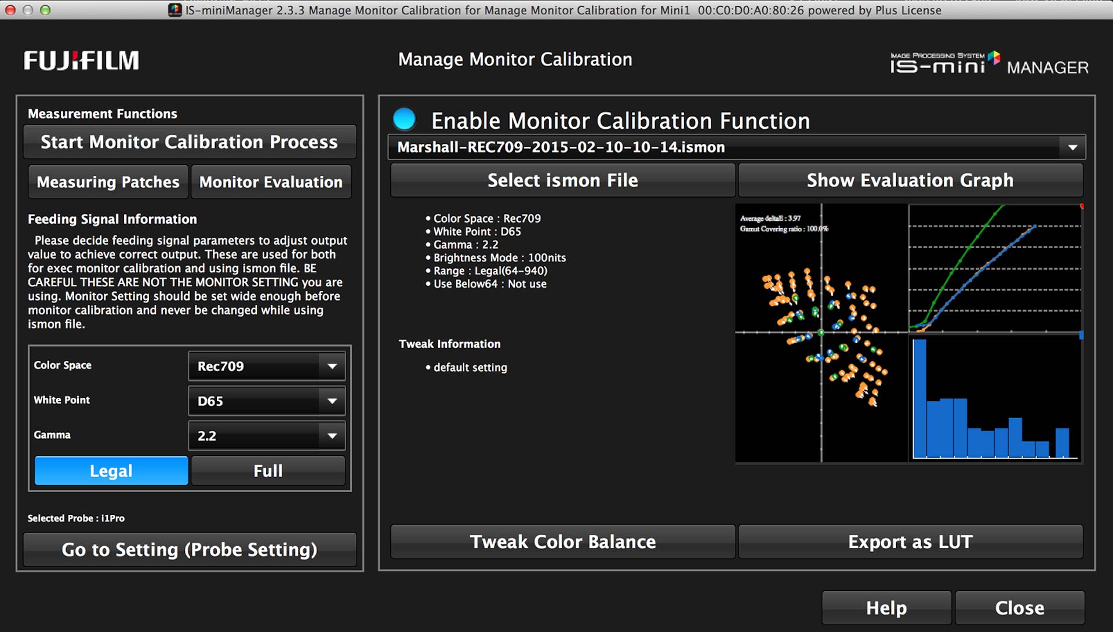Screen dimensions: 1113x632
Task: Select Legal range button
Action: [111, 470]
